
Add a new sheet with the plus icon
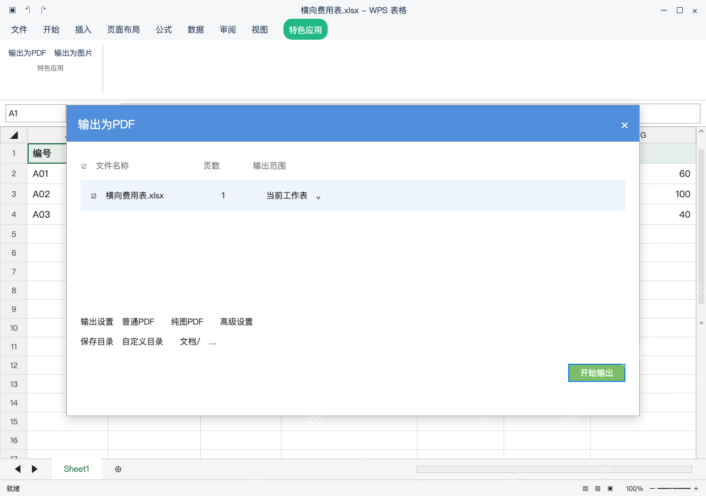118,469
